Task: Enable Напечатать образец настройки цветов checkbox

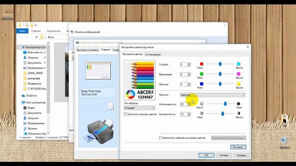Action: pyautogui.click(x=160, y=138)
